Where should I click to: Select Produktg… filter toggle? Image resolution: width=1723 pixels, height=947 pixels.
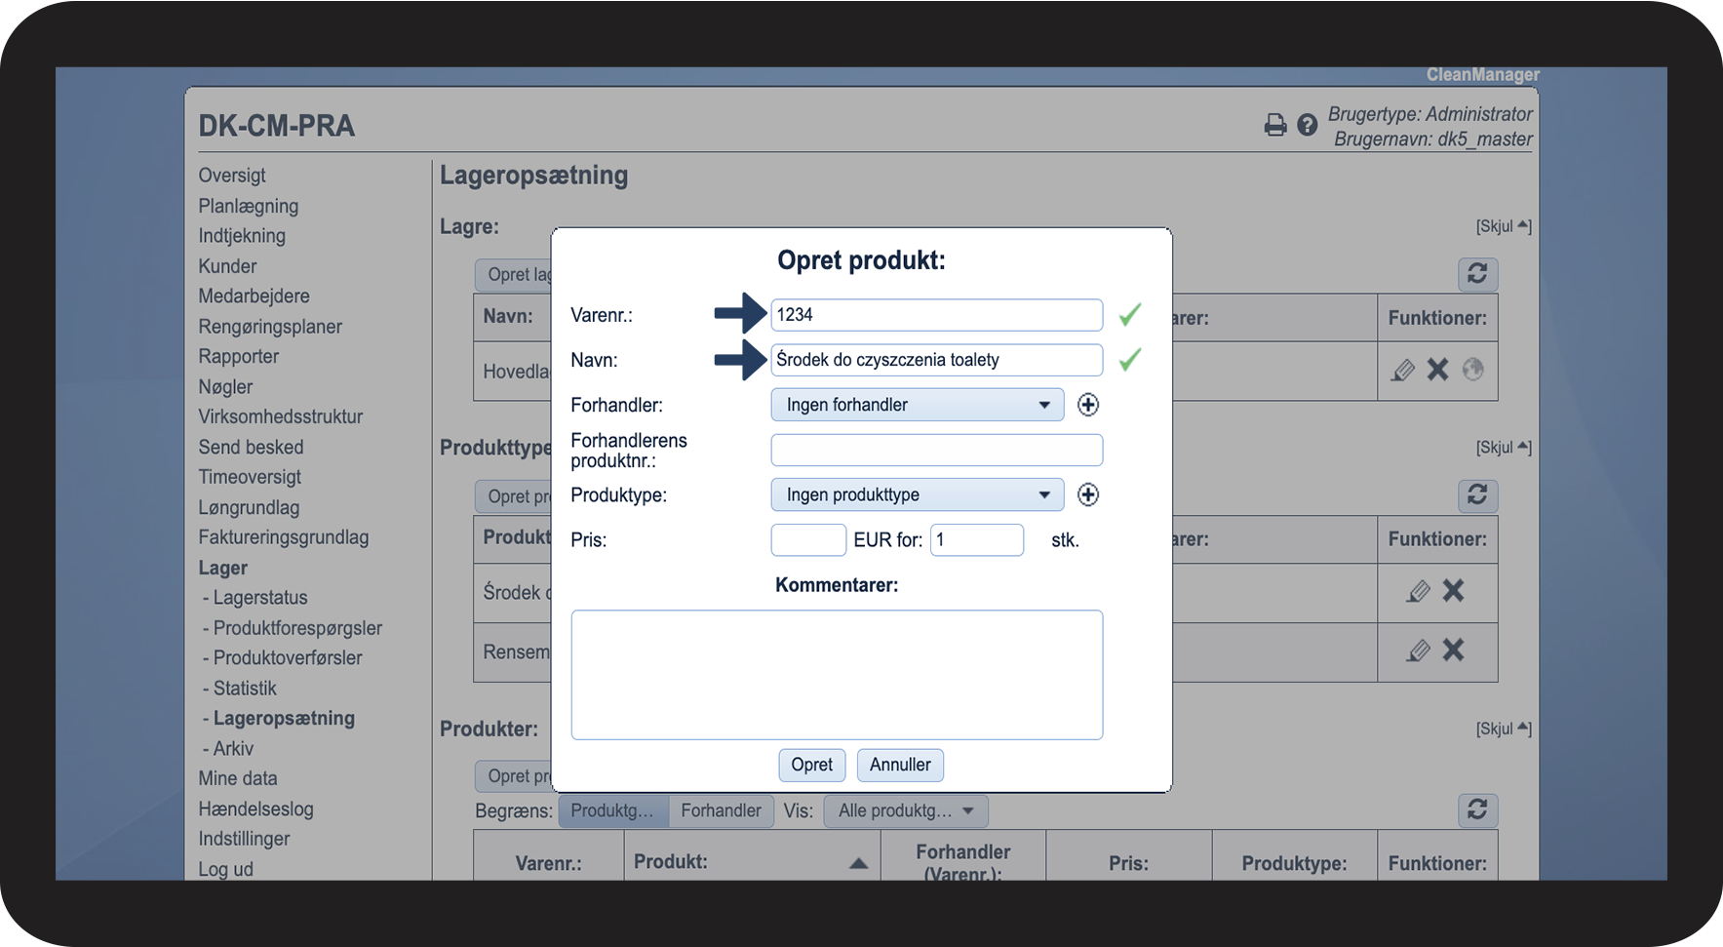pos(613,810)
